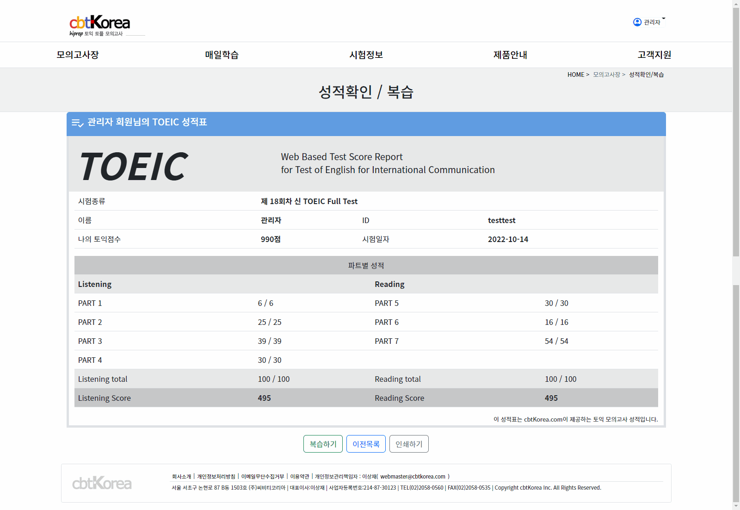This screenshot has width=740, height=510.
Task: Click the scrollbar down arrow
Action: (x=736, y=506)
